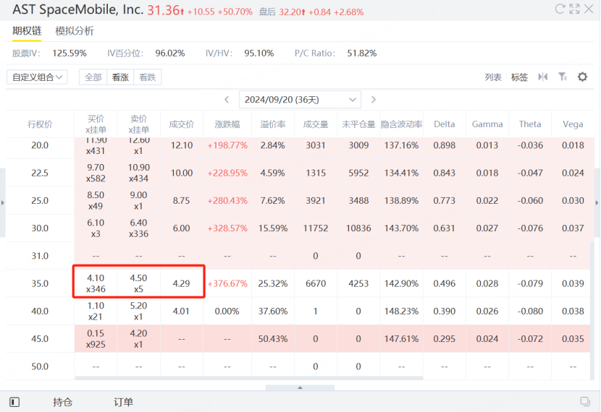Open the 订单 orders tab
The width and height of the screenshot is (601, 412).
pos(123,402)
